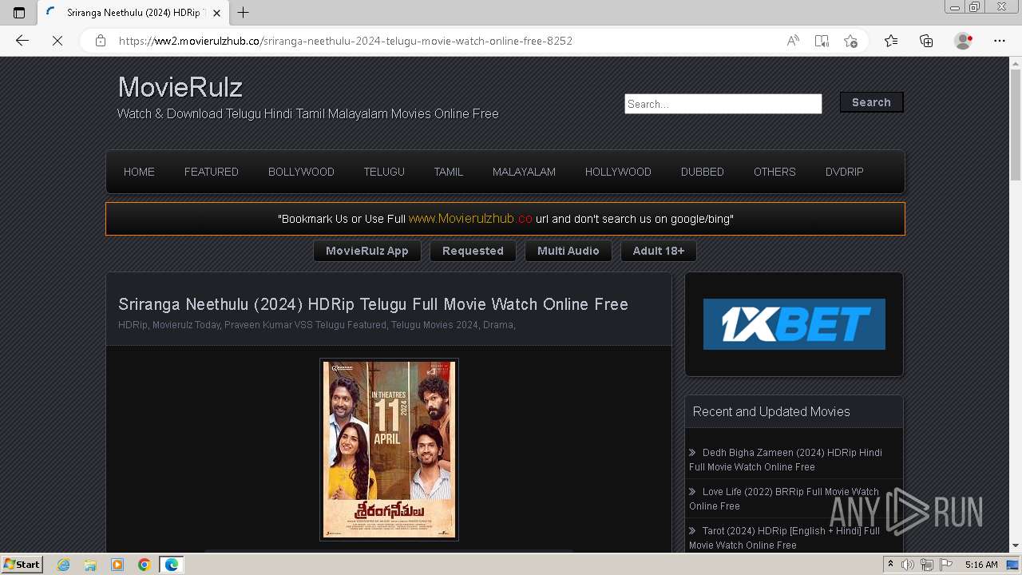Open HDRip category link
The width and height of the screenshot is (1022, 575).
[133, 325]
